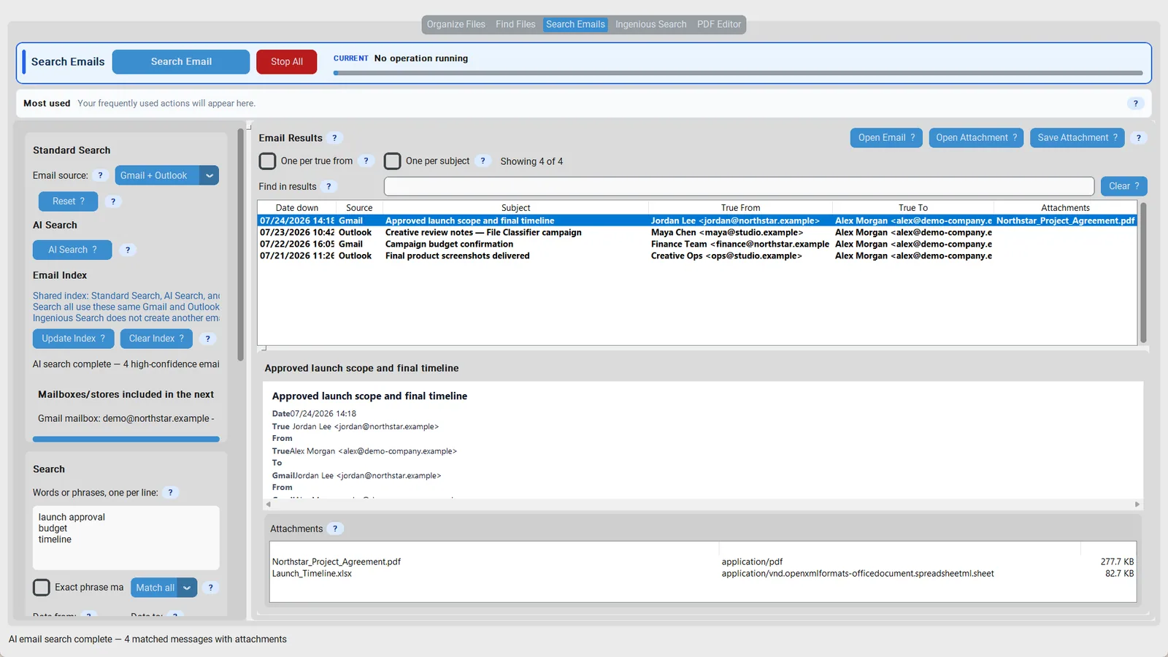1168x657 pixels.
Task: Click the Open Attachment button
Action: 976,138
